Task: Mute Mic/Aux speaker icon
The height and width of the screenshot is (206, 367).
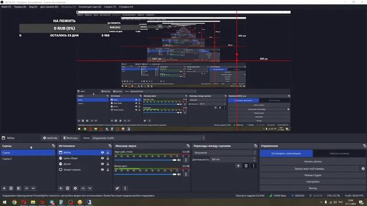Action: [x=179, y=175]
